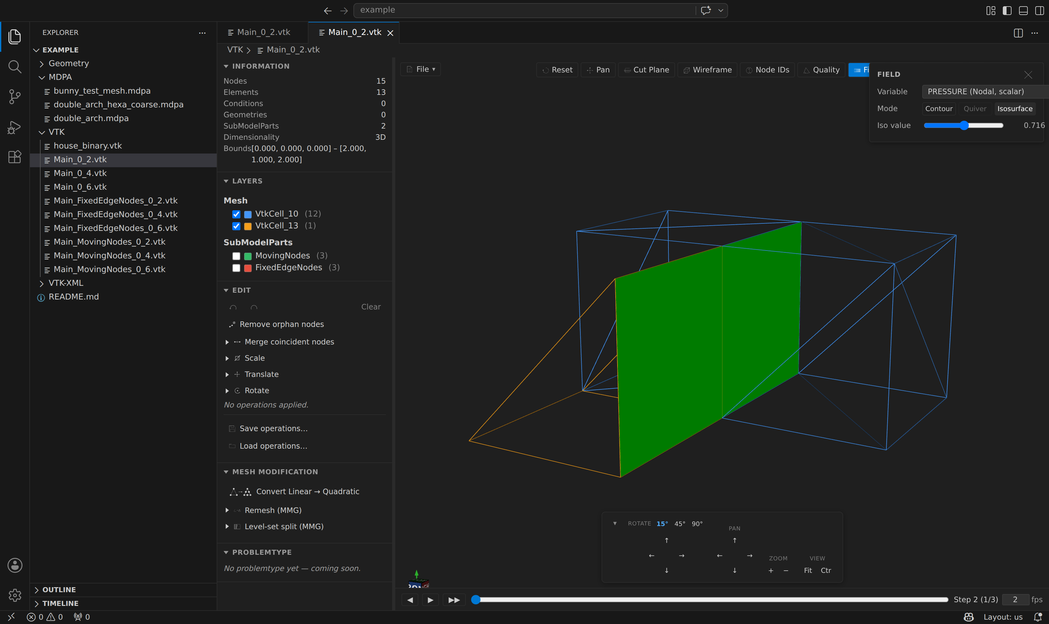Click the orientation axes cube
Image resolution: width=1049 pixels, height=624 pixels.
pyautogui.click(x=418, y=583)
